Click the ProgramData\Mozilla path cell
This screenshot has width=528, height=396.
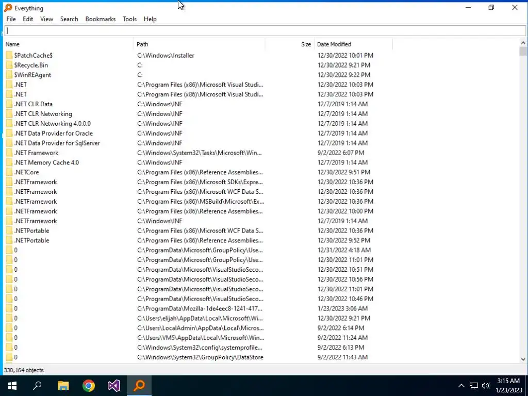pyautogui.click(x=200, y=308)
